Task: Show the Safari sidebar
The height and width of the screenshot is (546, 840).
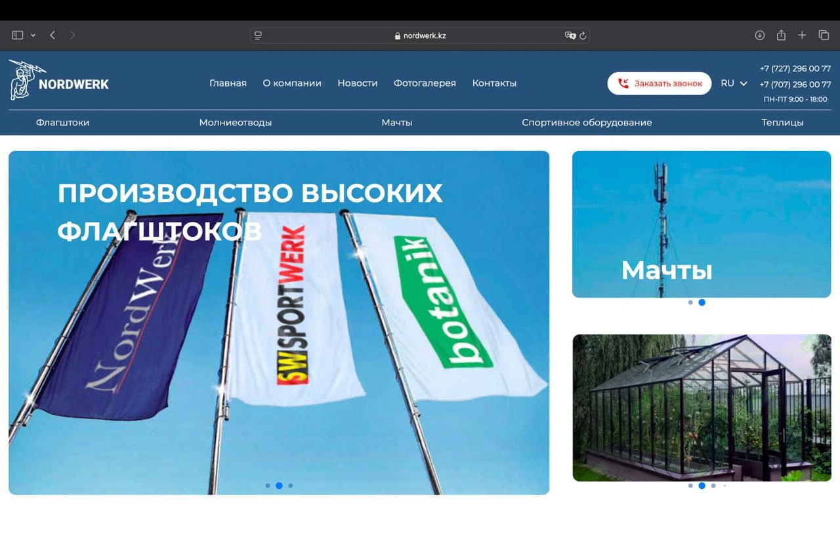Action: point(18,35)
